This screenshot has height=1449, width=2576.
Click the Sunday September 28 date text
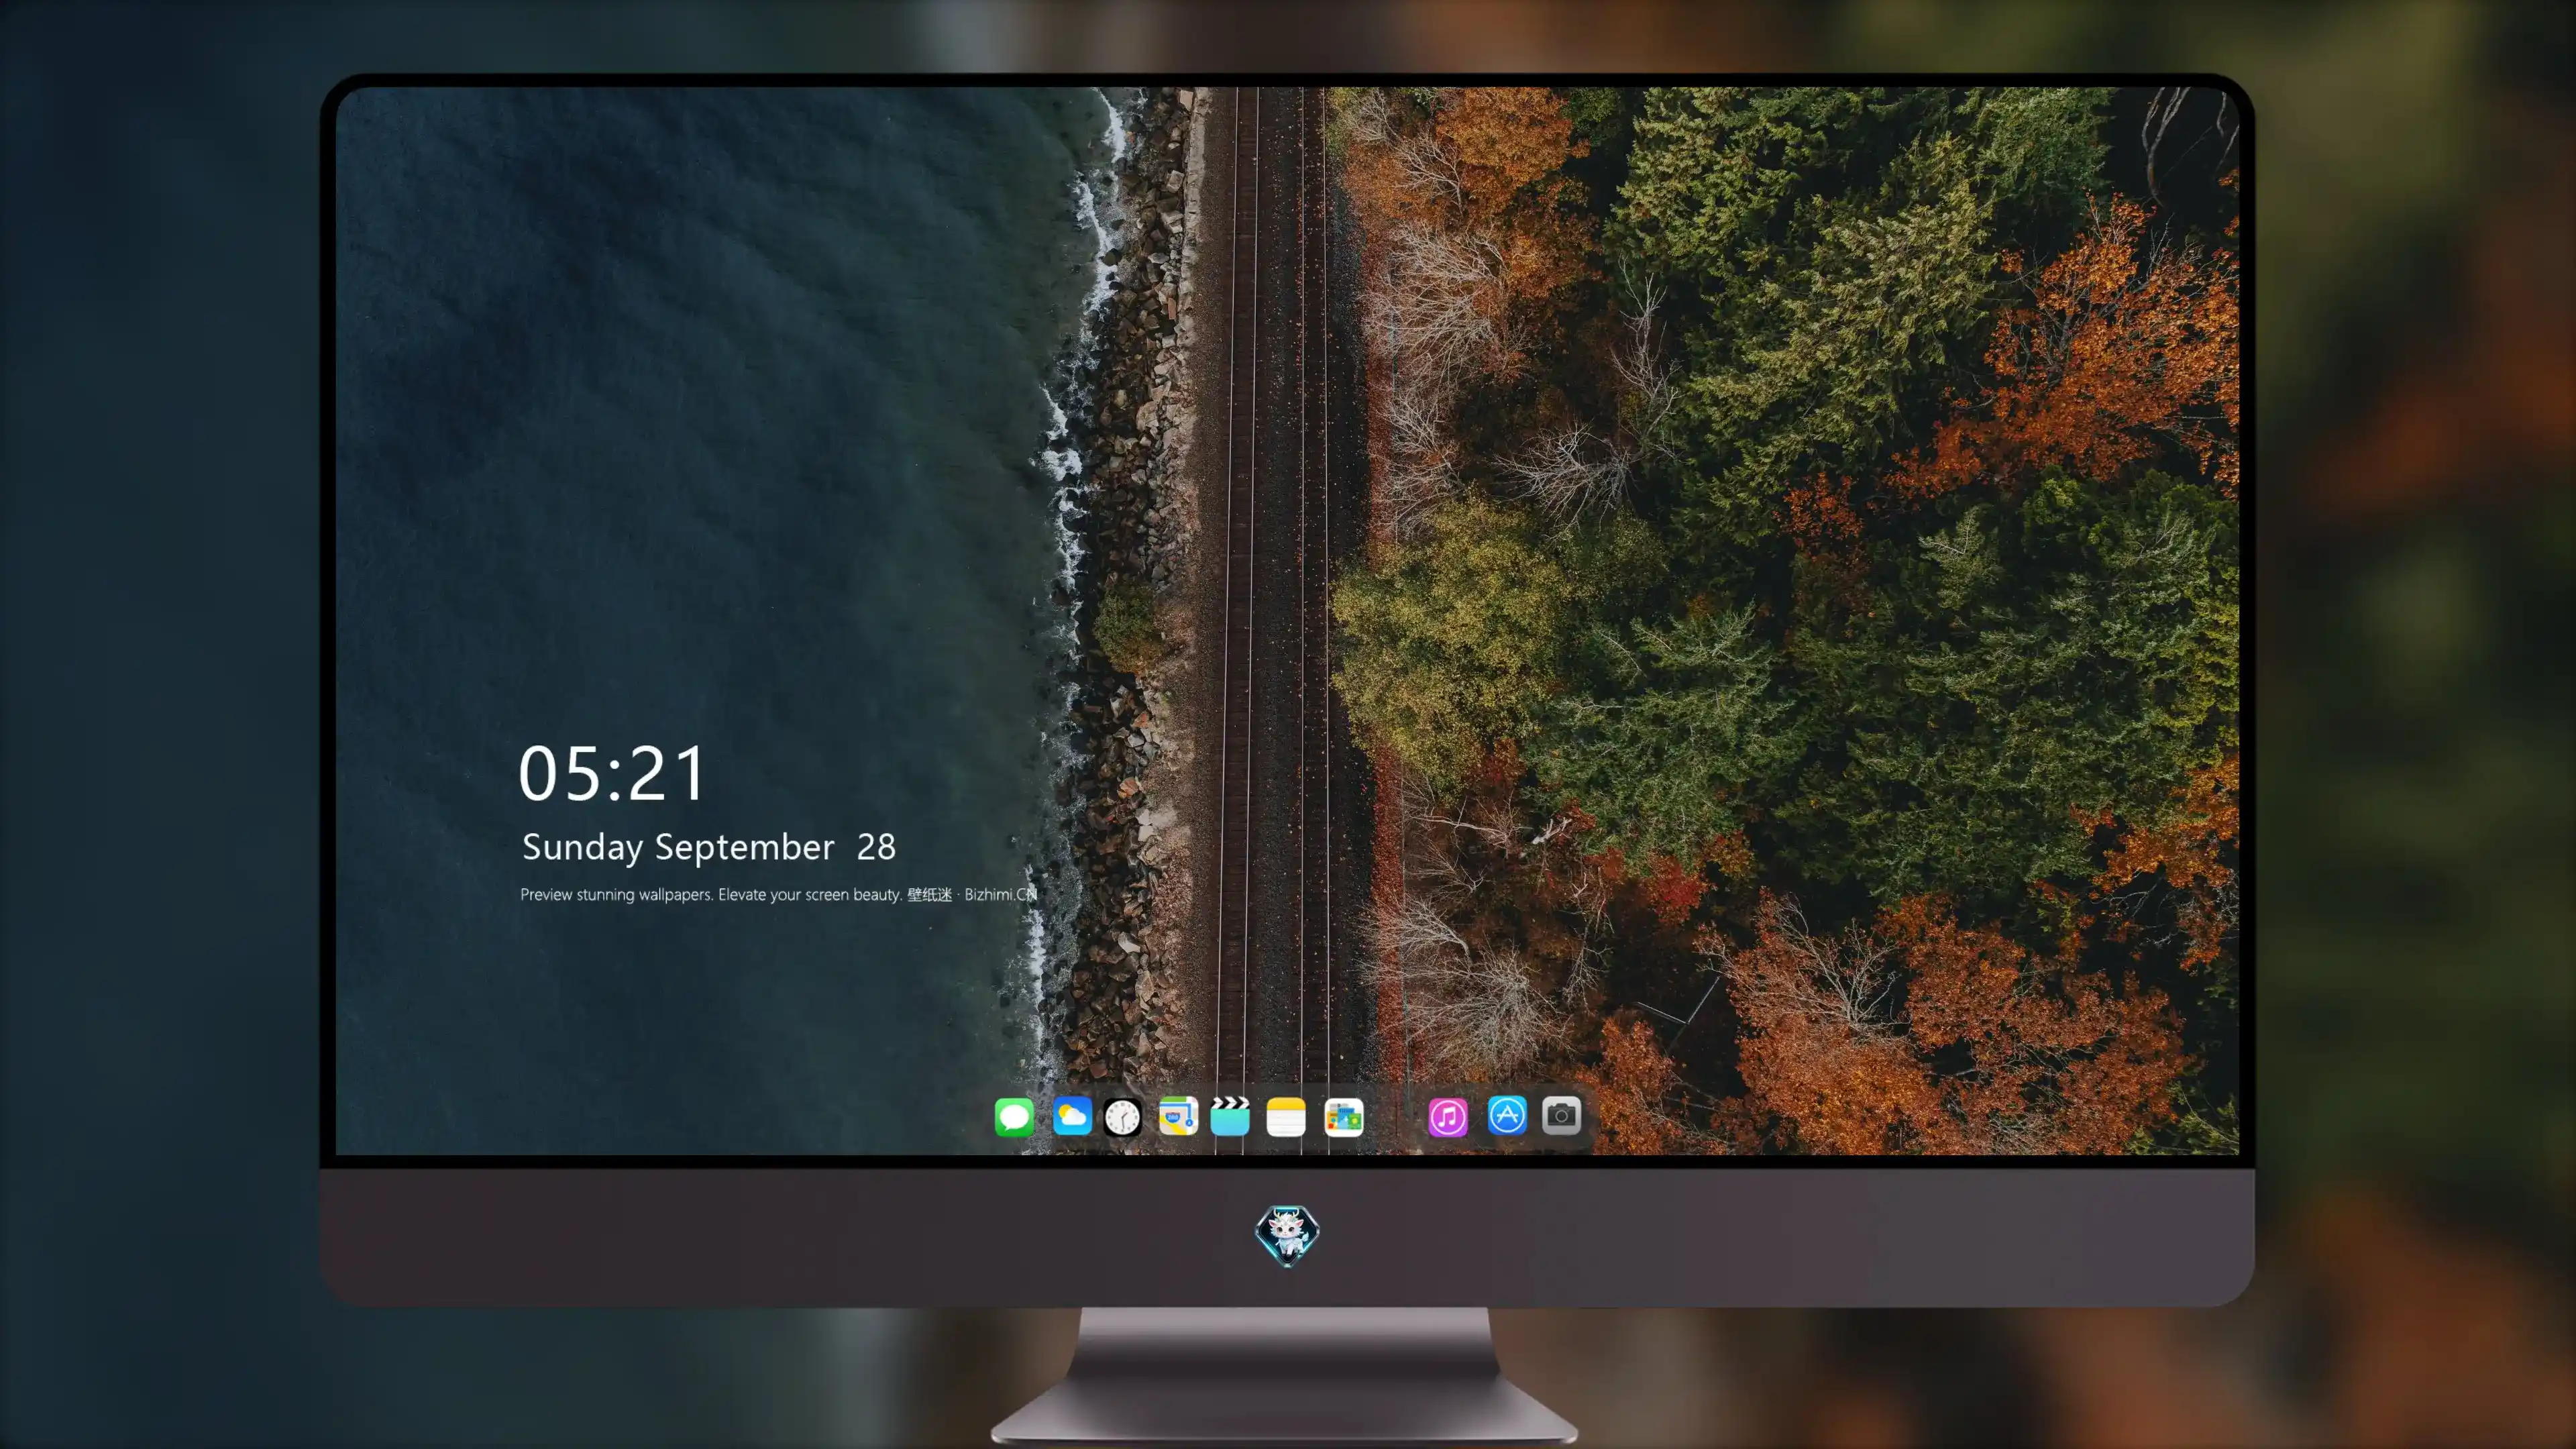point(709,847)
